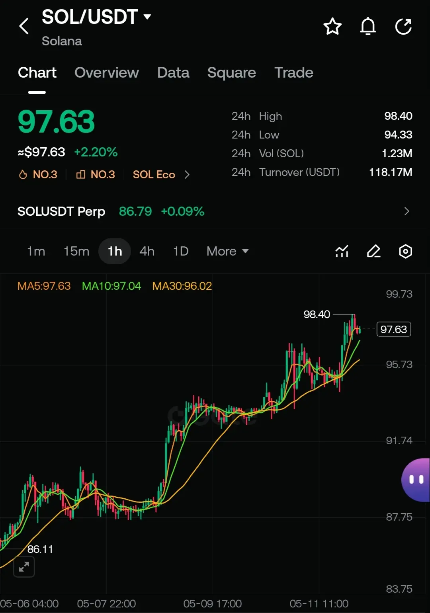Add SOL/USDT to favorites star
The height and width of the screenshot is (613, 430).
coord(332,26)
